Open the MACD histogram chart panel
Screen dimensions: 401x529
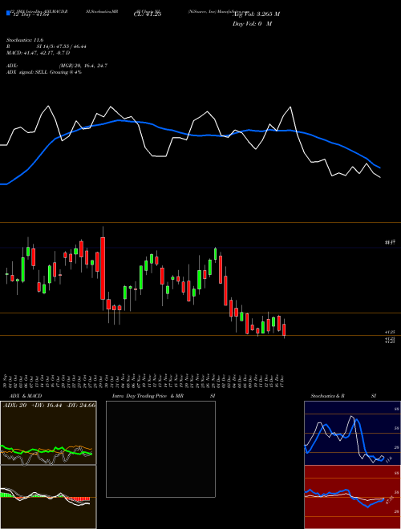48,497
